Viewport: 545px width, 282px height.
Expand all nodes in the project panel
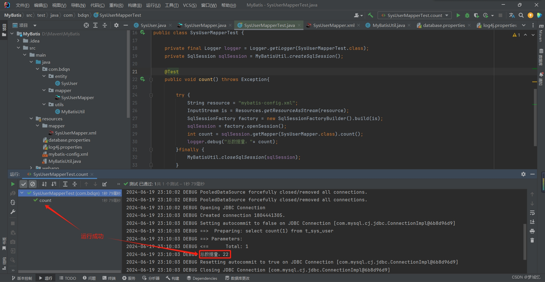(x=95, y=25)
